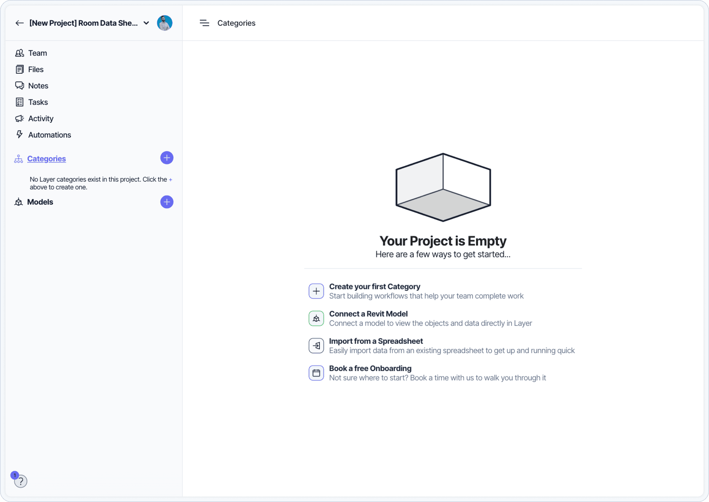The width and height of the screenshot is (709, 502).
Task: Click Create your first Category
Action: (374, 286)
